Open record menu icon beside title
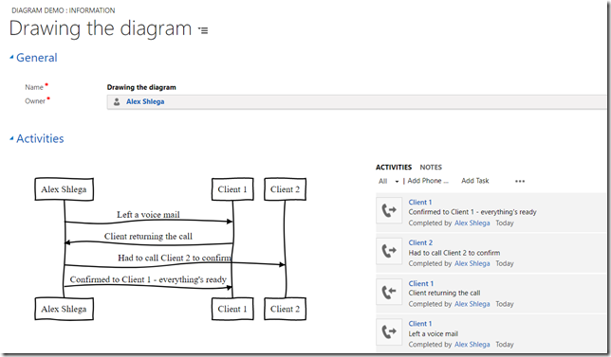This screenshot has width=611, height=357. pos(203,30)
